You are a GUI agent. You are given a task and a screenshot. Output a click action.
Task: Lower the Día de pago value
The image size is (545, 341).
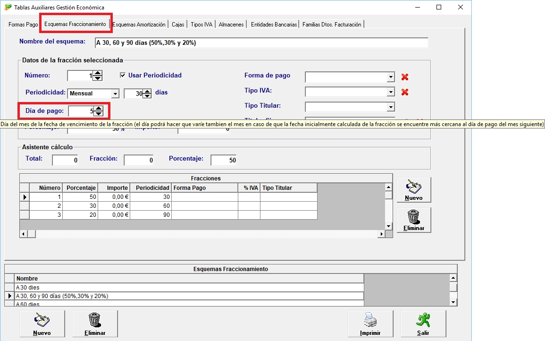[99, 113]
